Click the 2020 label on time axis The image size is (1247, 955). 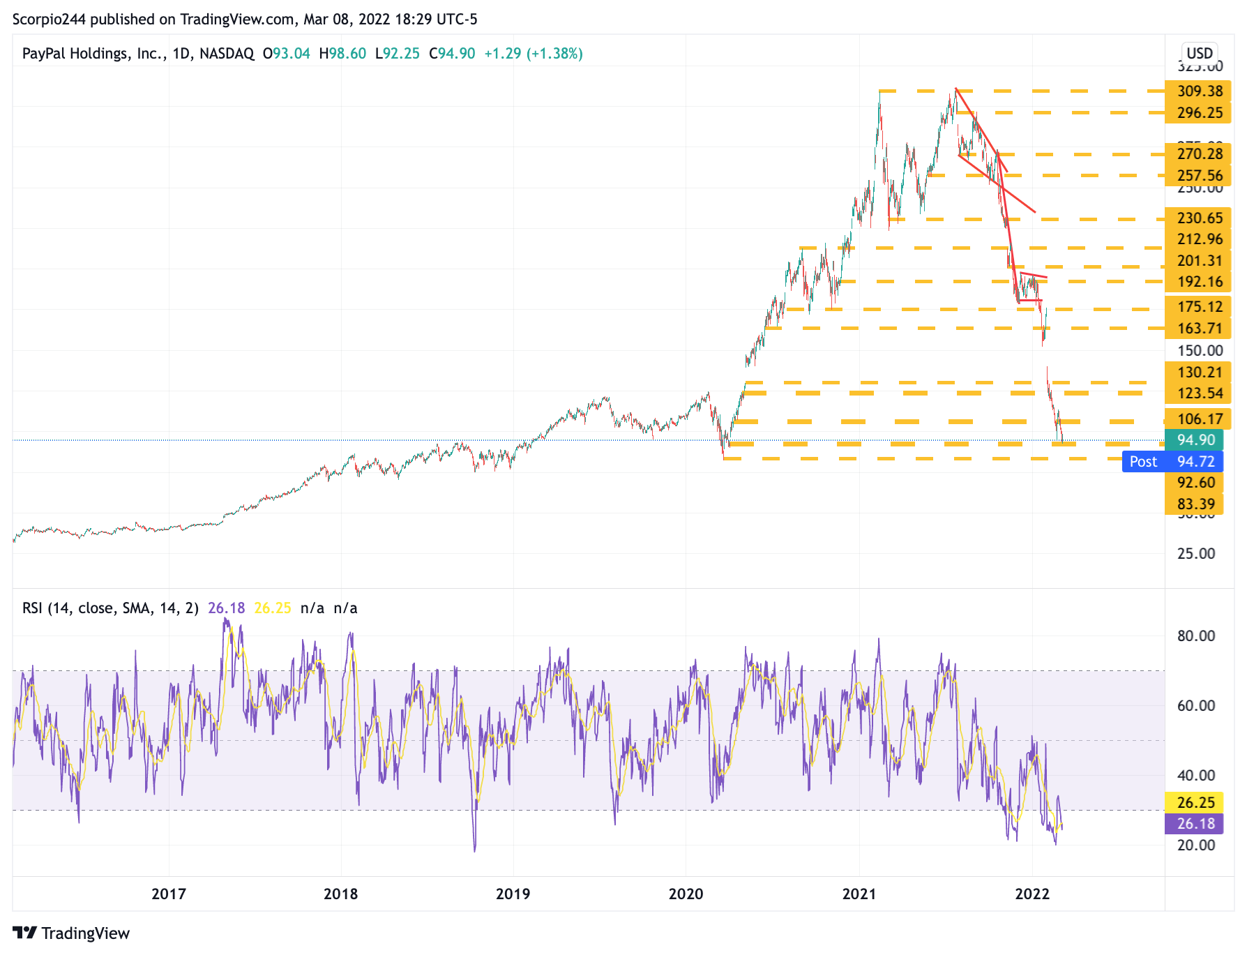point(686,894)
